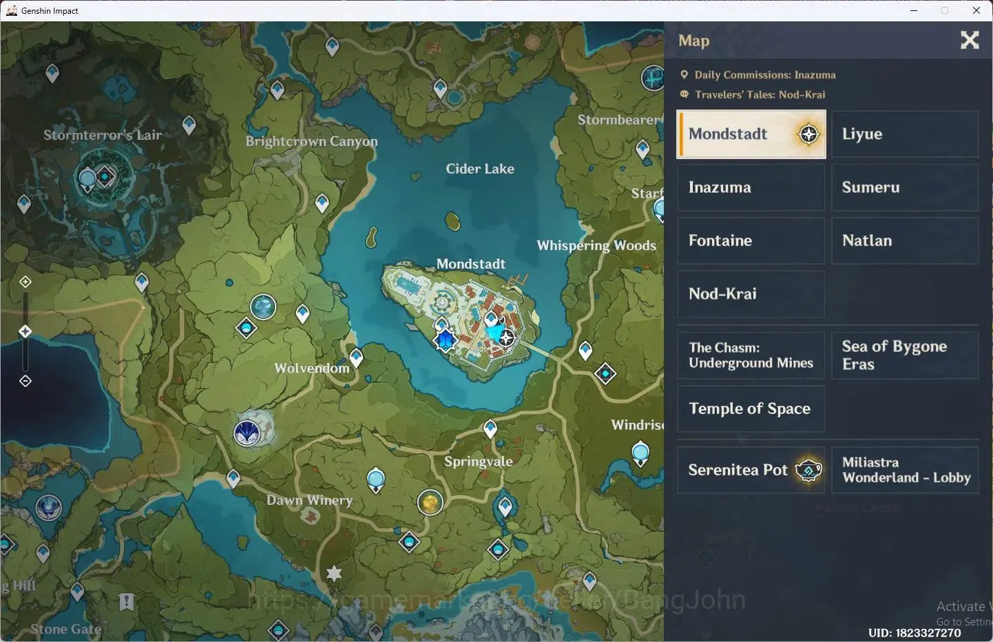
Task: Select the waypoint below Stormbearer label
Action: point(643,149)
